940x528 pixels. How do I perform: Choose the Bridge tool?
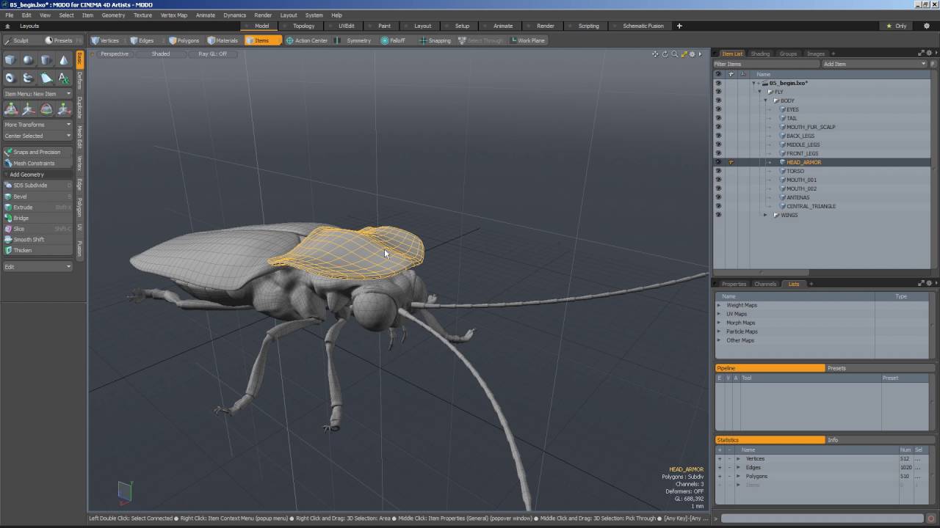coord(37,218)
